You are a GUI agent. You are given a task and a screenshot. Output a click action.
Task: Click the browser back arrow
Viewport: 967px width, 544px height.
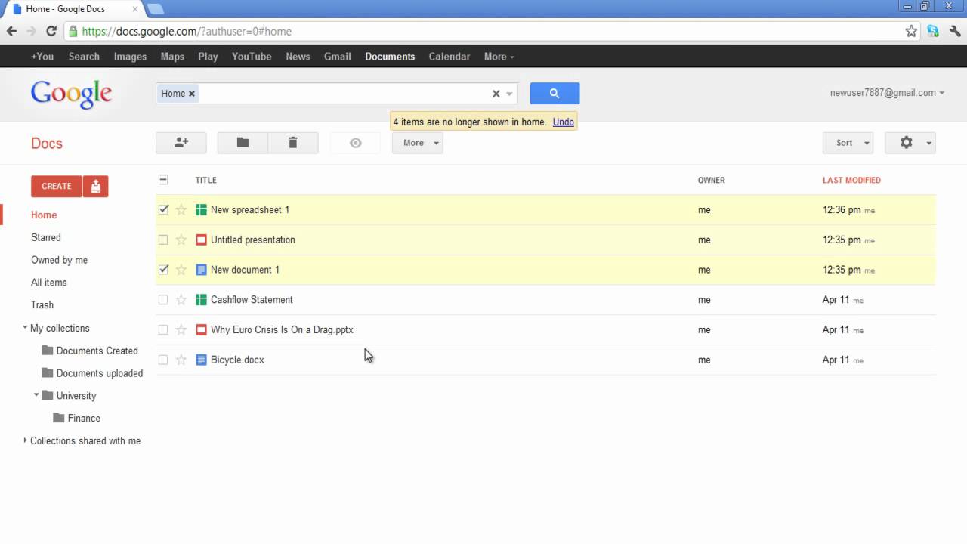click(11, 31)
